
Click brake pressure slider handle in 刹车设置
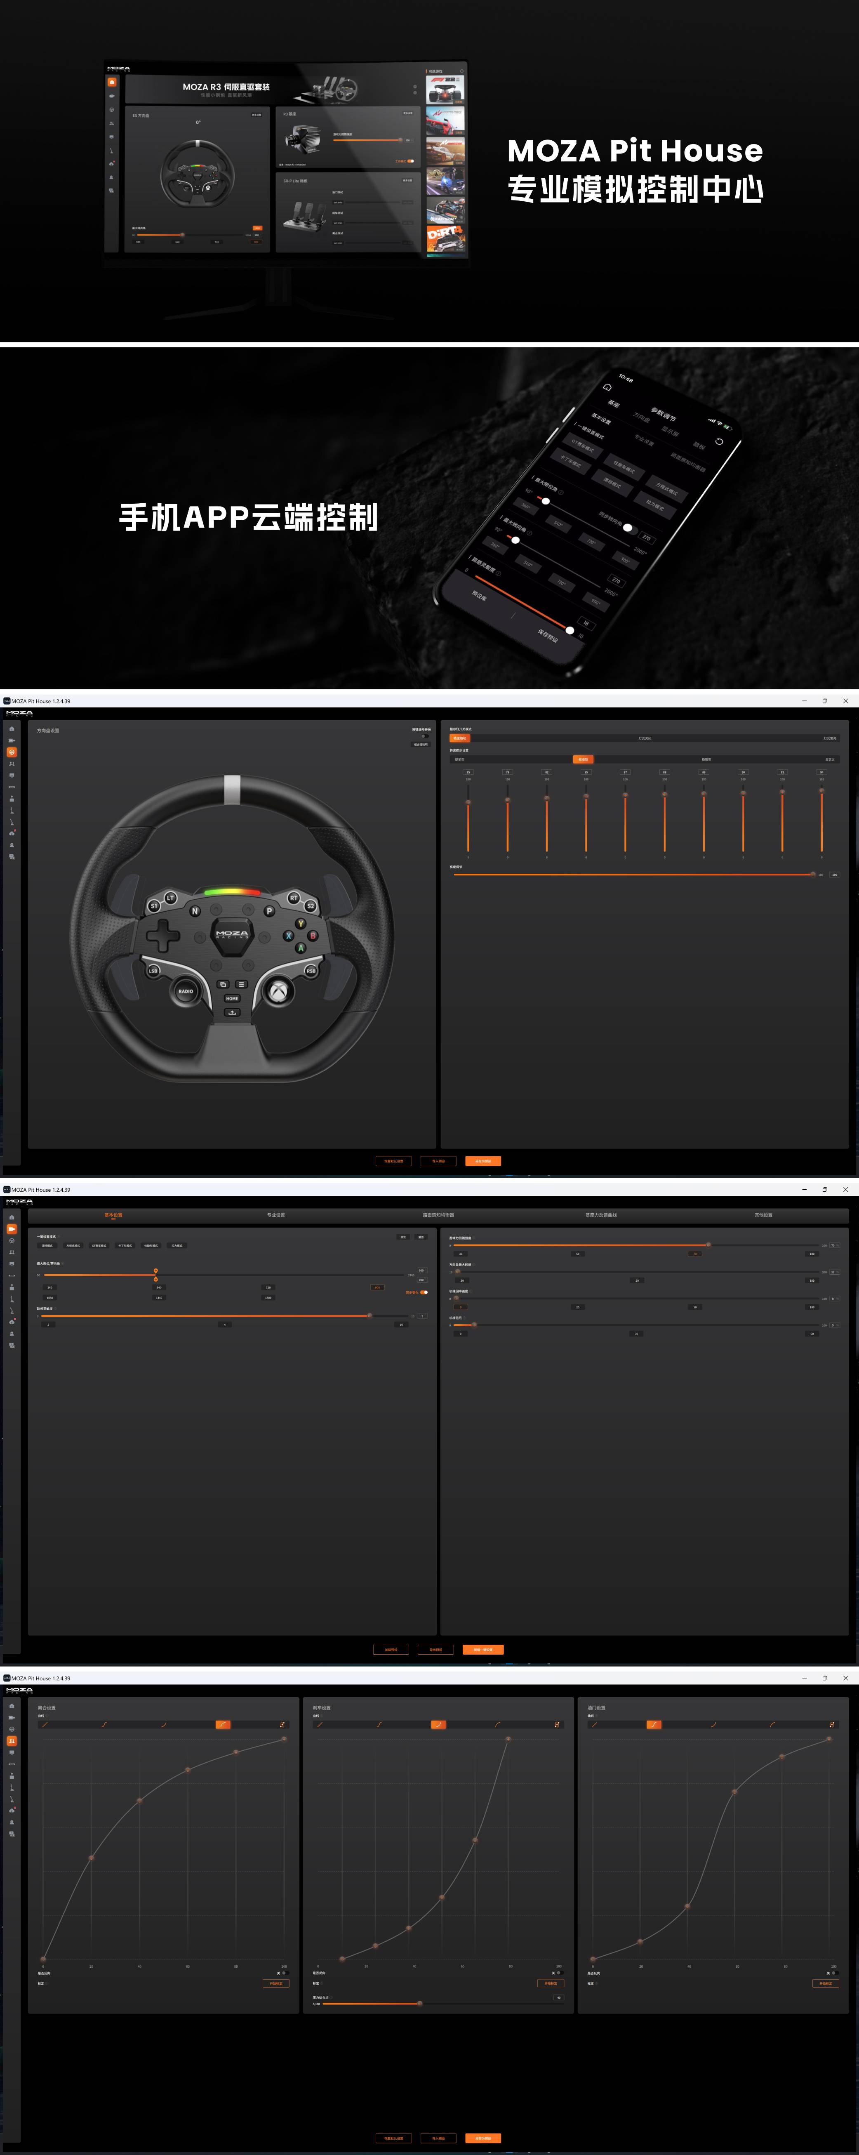pyautogui.click(x=420, y=2004)
